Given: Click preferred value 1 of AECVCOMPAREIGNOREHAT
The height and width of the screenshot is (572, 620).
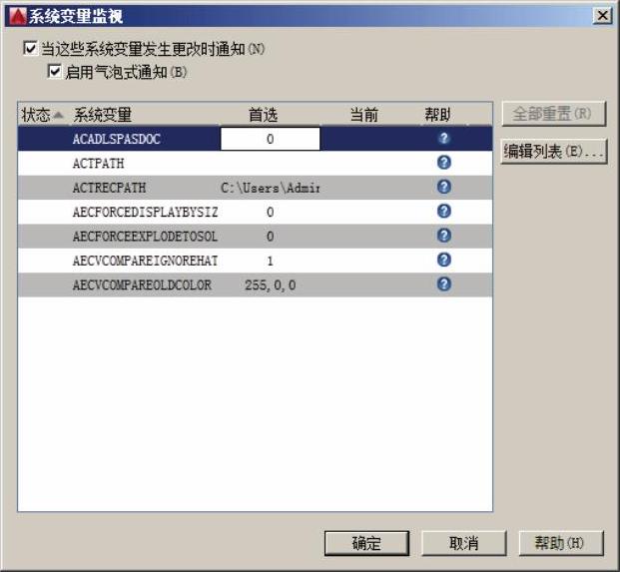Looking at the screenshot, I should pos(270,261).
